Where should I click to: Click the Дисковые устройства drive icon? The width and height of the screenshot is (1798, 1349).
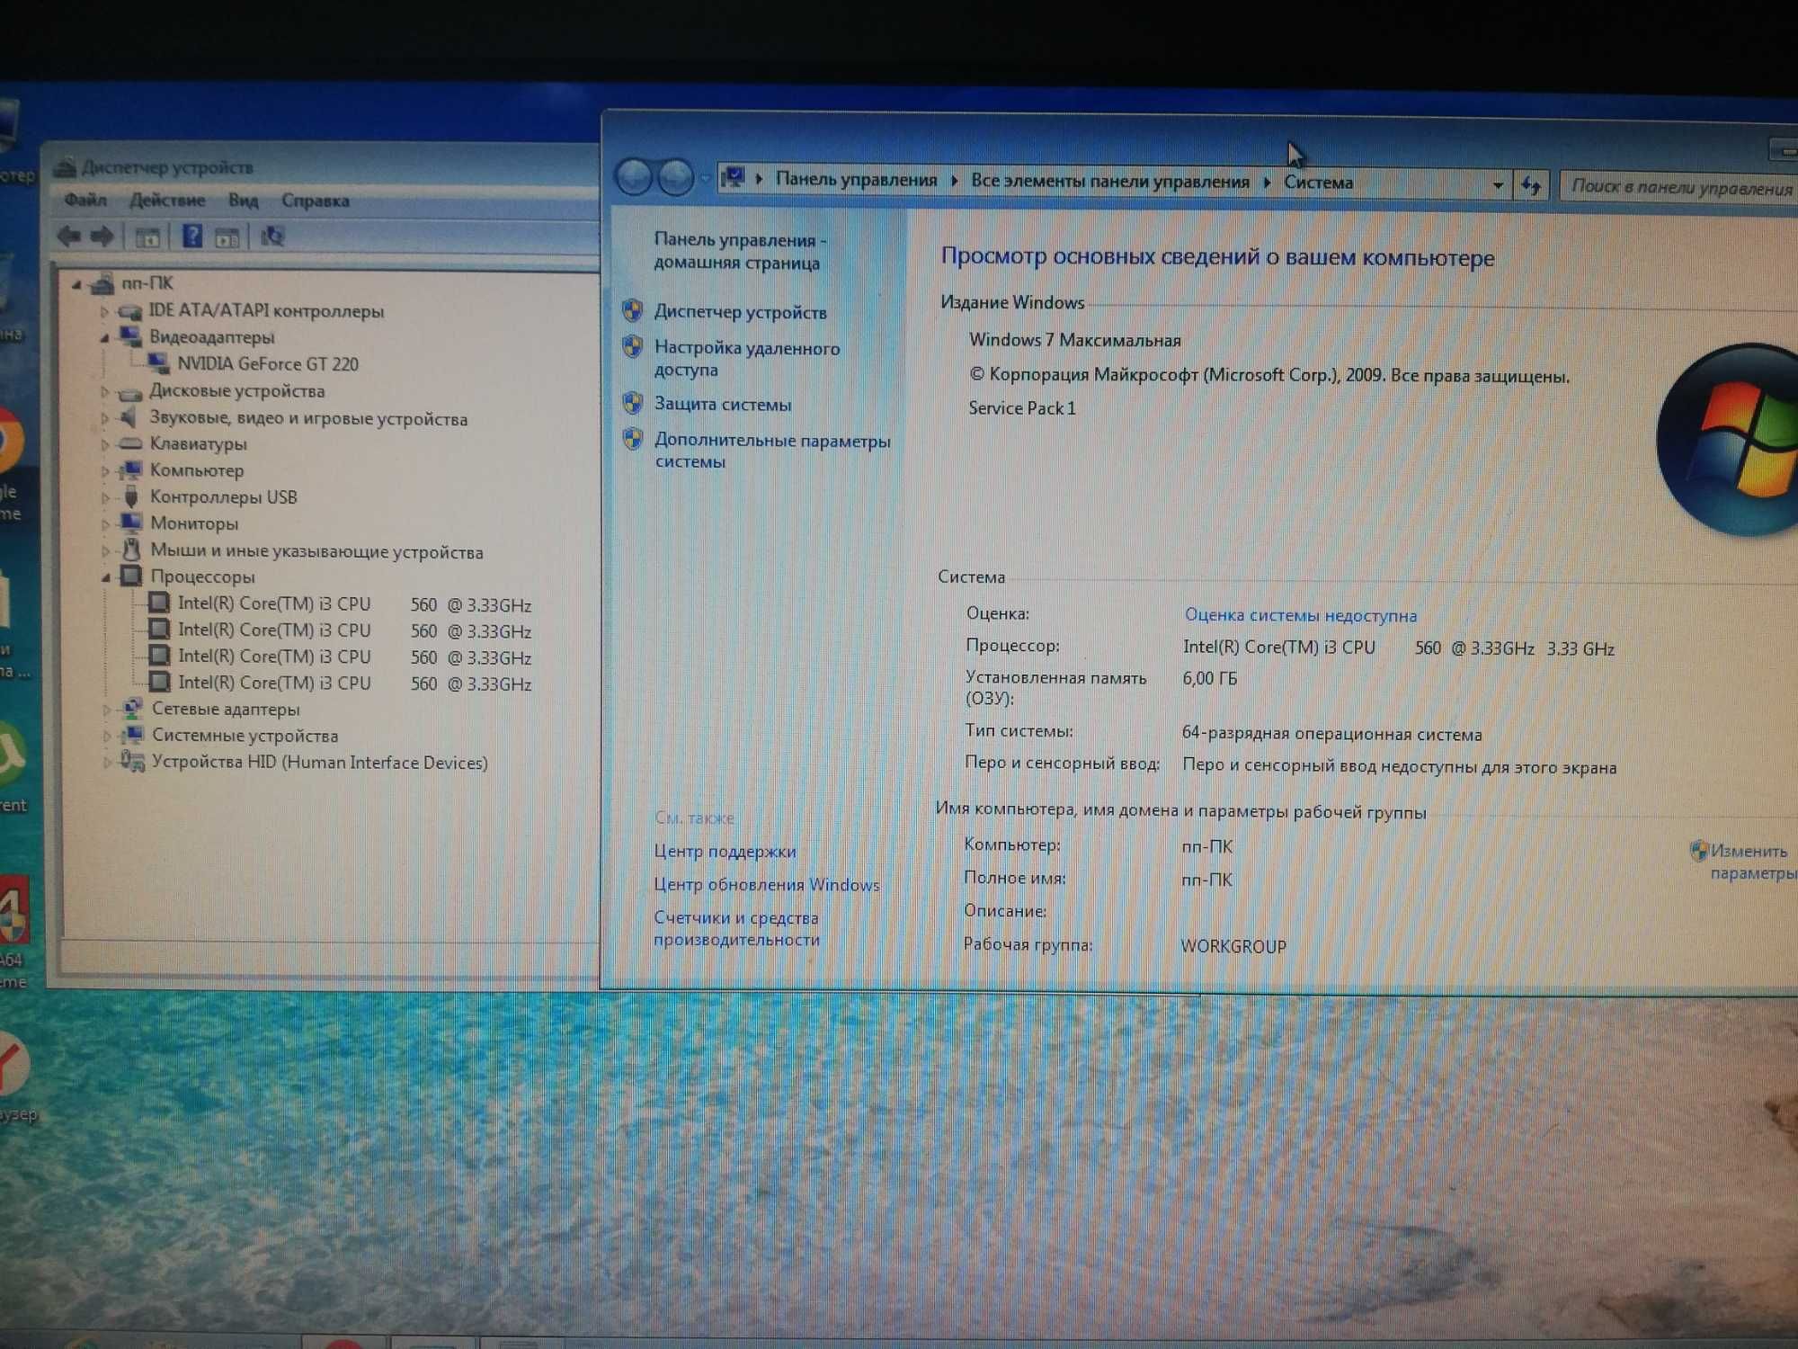click(x=130, y=392)
